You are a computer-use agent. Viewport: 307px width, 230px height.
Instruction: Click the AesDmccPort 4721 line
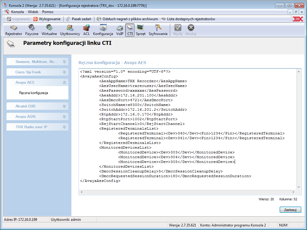[x=136, y=100]
